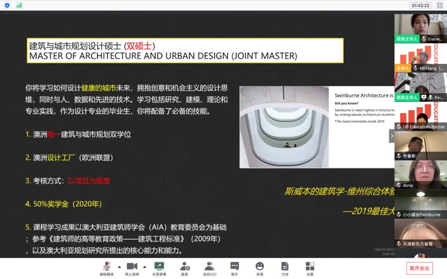Viewport: 447px width, 279px height.
Task: Click the red 双硕士 text in the slide title
Action: tap(139, 46)
